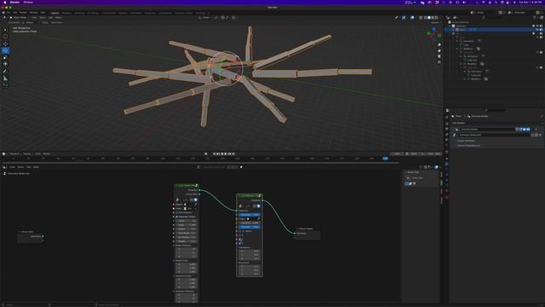
Task: Click the first blue highlighted field in middle node
Action: 250,215
